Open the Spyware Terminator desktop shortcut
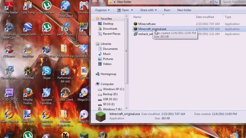Screen dimensions: 246x138 [47, 96]
